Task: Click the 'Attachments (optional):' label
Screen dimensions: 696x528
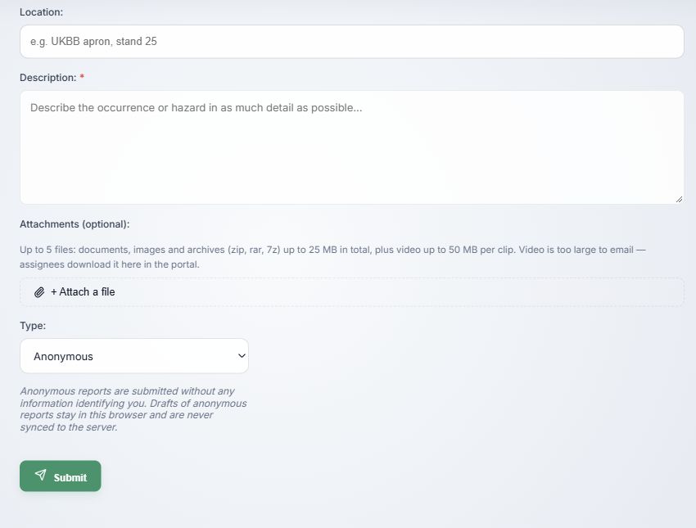Action: (75, 224)
